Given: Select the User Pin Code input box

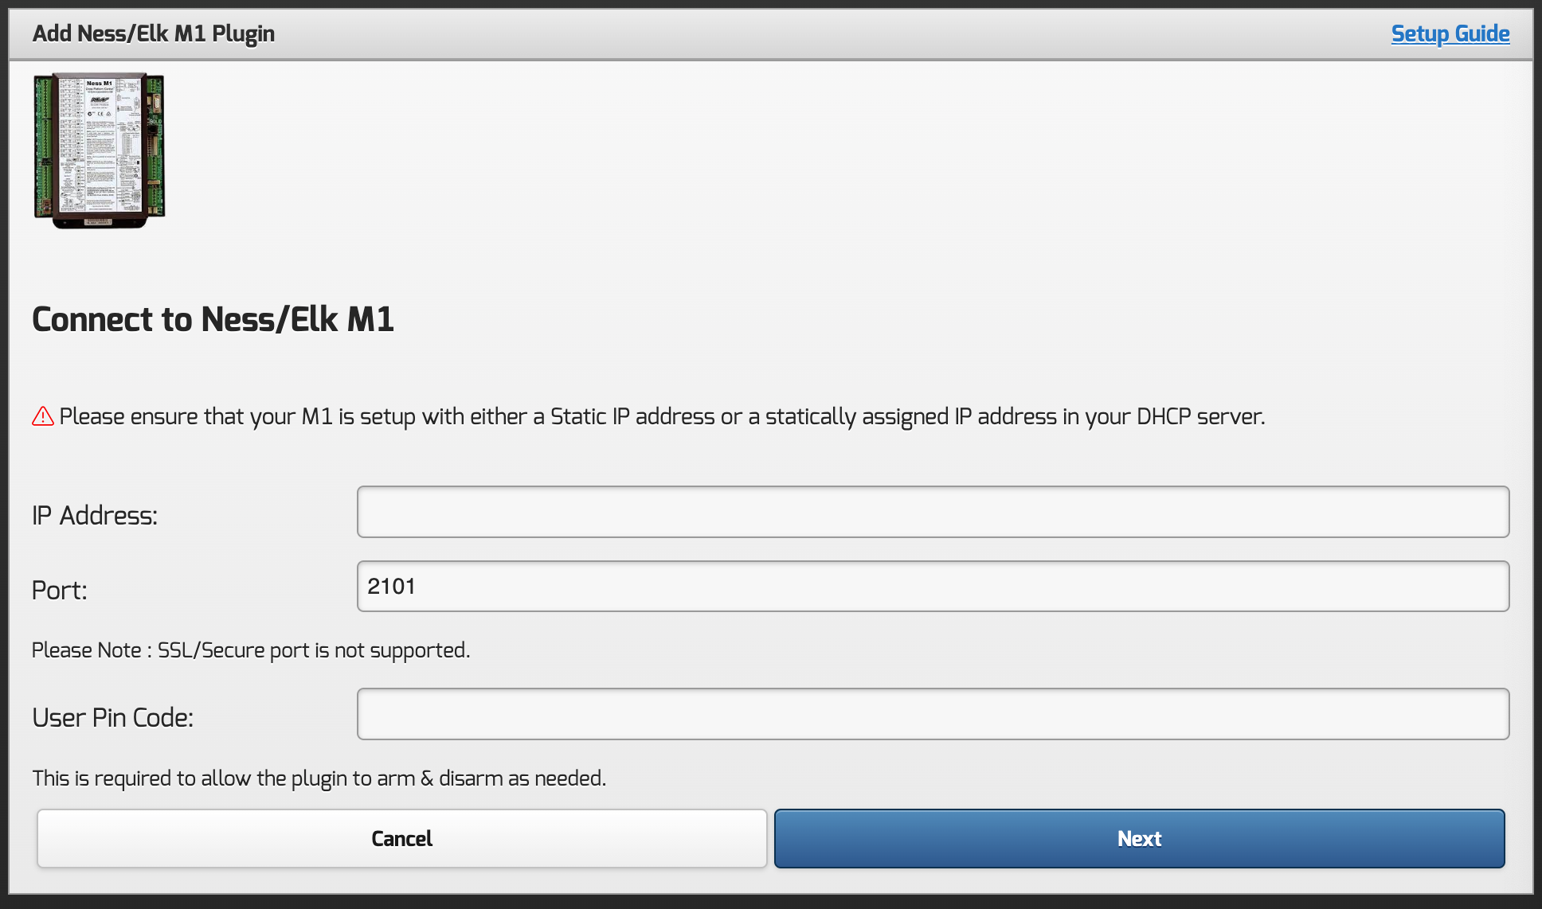Looking at the screenshot, I should [x=933, y=714].
